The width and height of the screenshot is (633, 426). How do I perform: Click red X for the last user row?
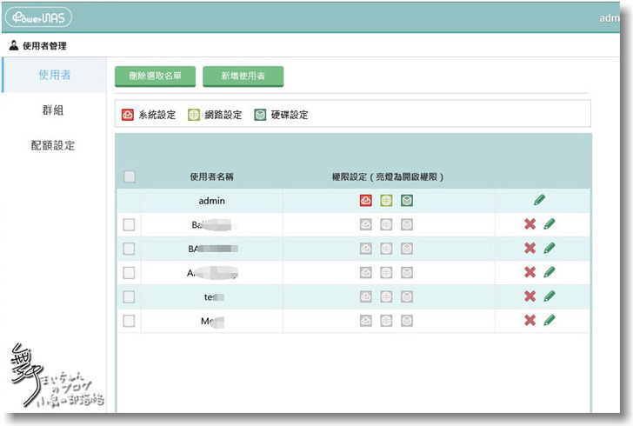[x=530, y=321]
